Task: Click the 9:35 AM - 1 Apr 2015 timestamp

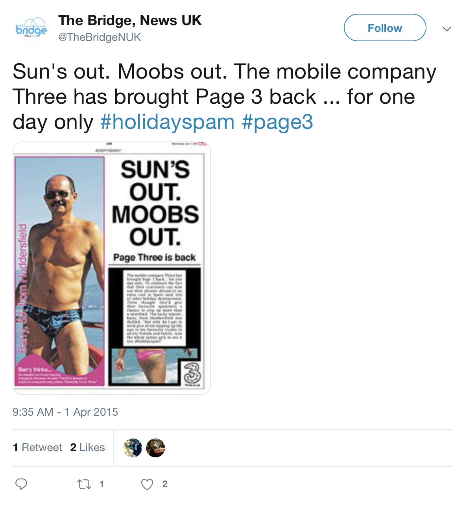Action: [65, 412]
